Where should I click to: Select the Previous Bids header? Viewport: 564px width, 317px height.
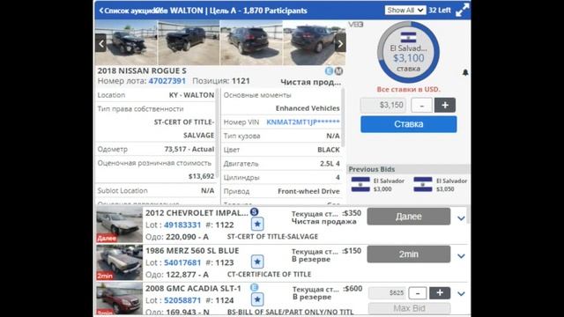(372, 169)
